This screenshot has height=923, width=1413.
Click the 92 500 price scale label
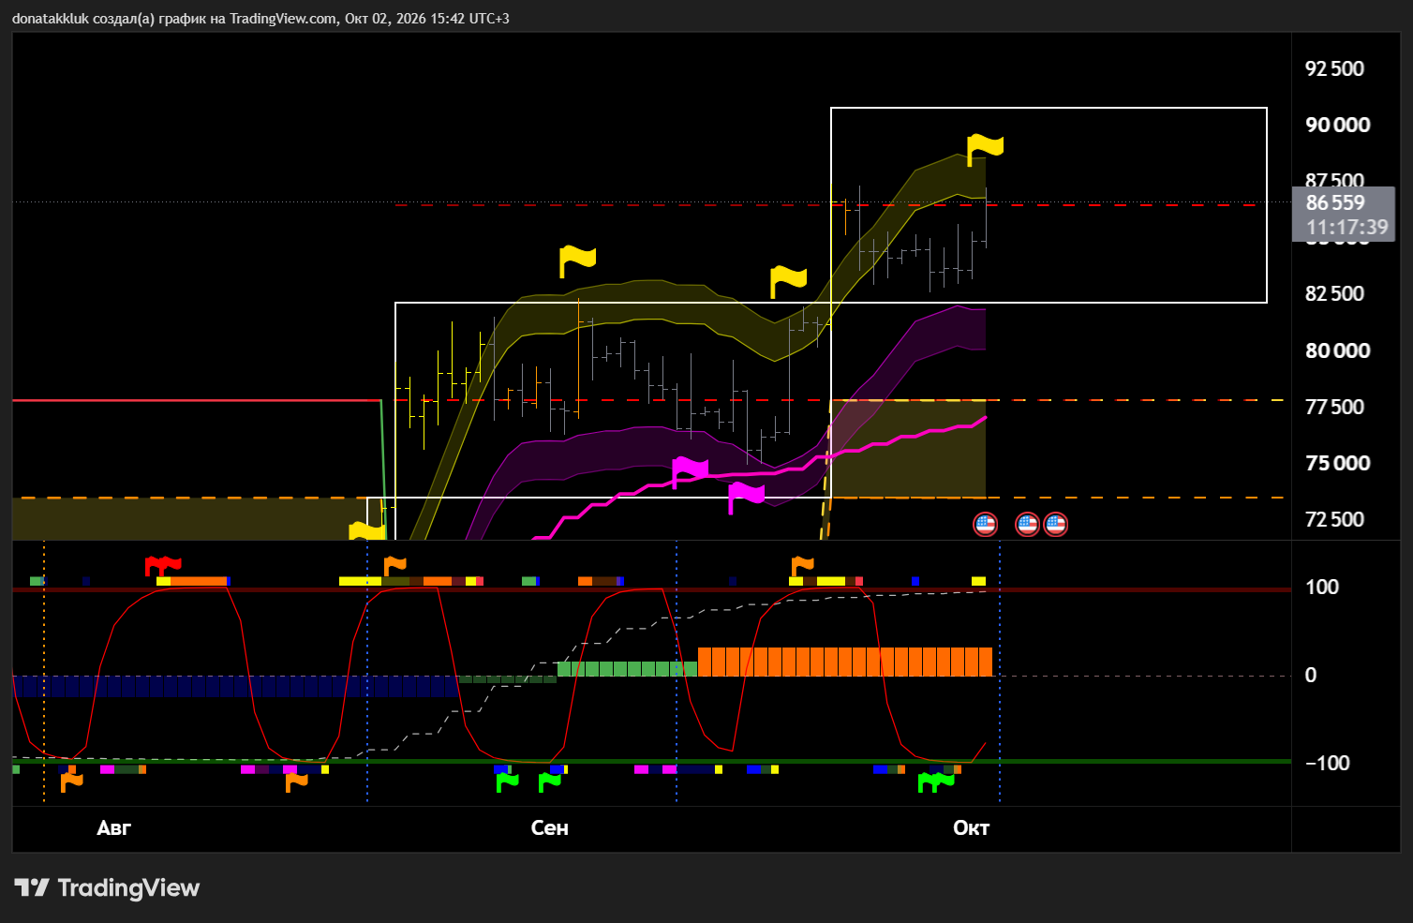(x=1334, y=68)
